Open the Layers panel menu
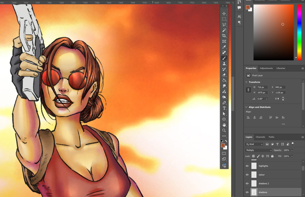Viewport: 305px width, 197px height. [302, 137]
